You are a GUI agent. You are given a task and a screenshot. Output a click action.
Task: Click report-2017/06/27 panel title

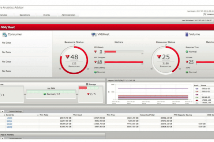[121, 80]
